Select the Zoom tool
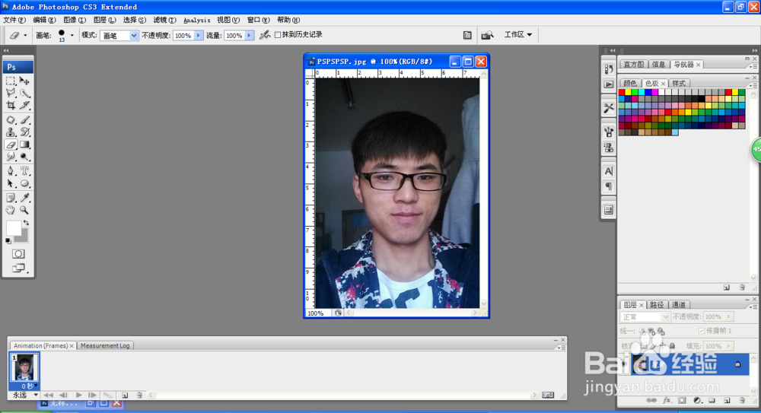Screen dimensions: 761x413 25,210
